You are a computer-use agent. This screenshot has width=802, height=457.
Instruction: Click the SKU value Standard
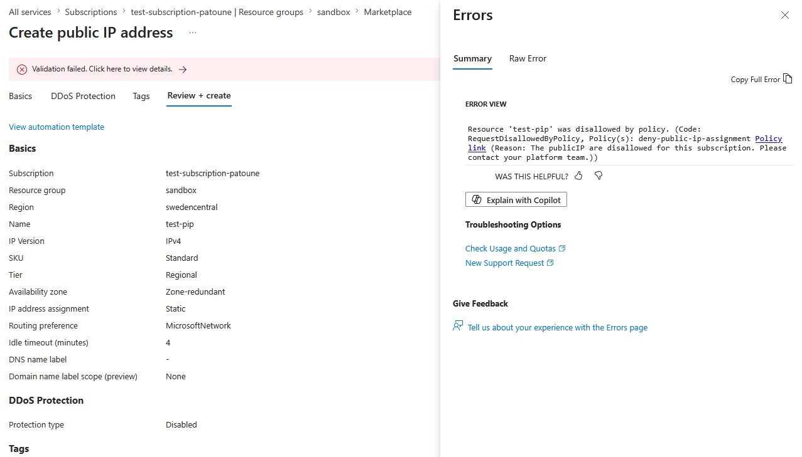pos(182,258)
